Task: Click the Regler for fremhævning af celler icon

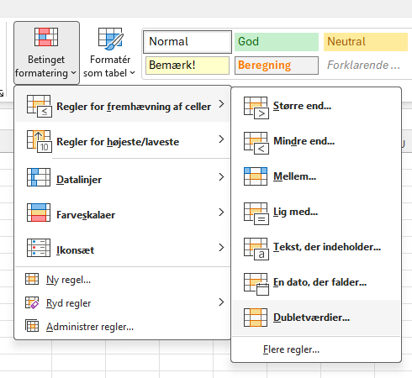Action: 40,106
